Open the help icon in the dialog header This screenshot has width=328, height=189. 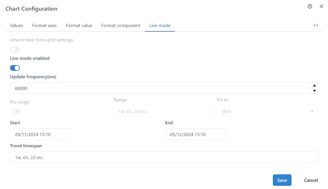click(x=310, y=6)
